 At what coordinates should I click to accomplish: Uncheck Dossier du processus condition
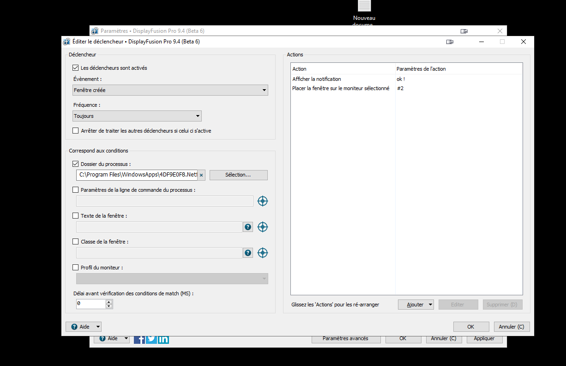coord(76,164)
